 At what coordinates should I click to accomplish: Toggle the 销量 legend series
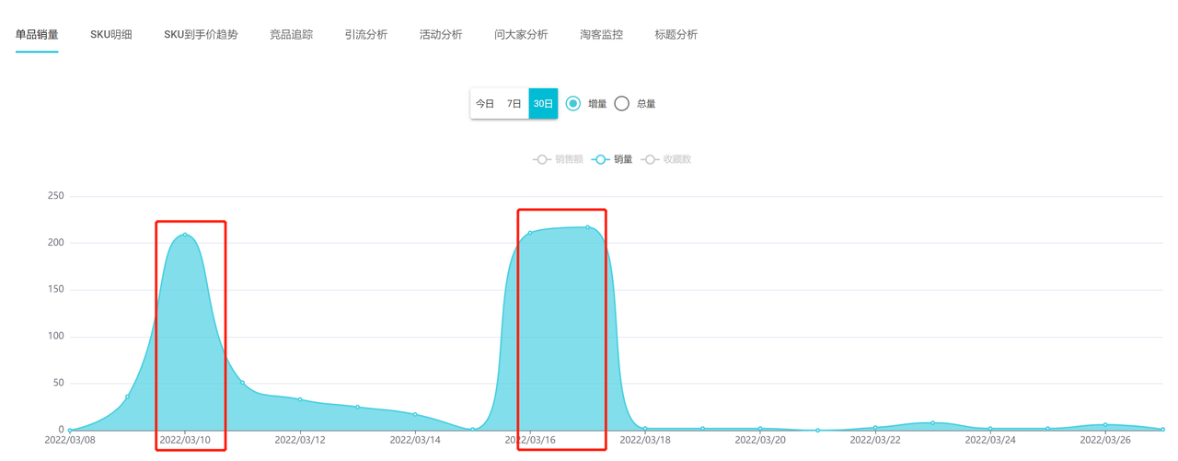click(x=612, y=159)
